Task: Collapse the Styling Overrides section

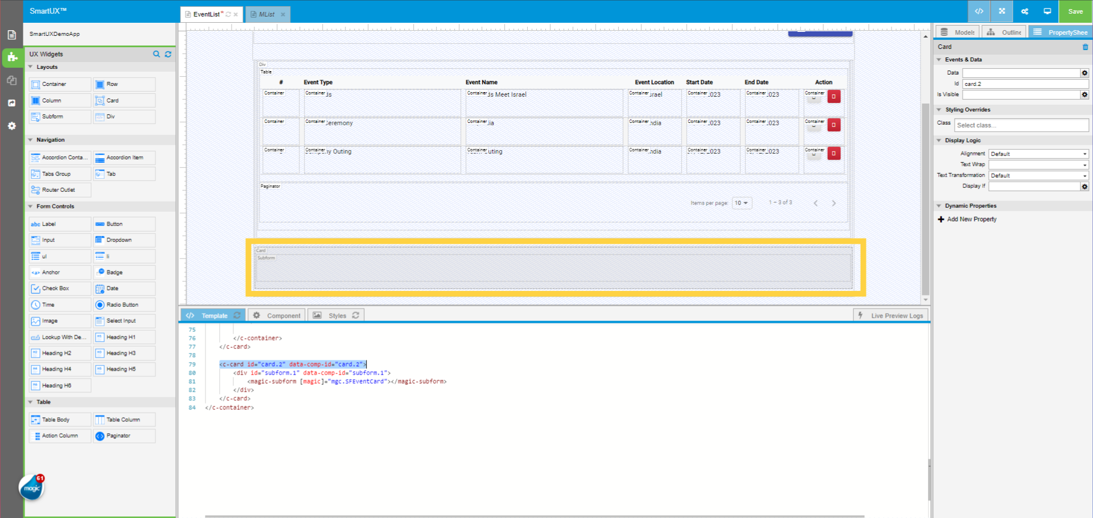Action: pos(939,109)
